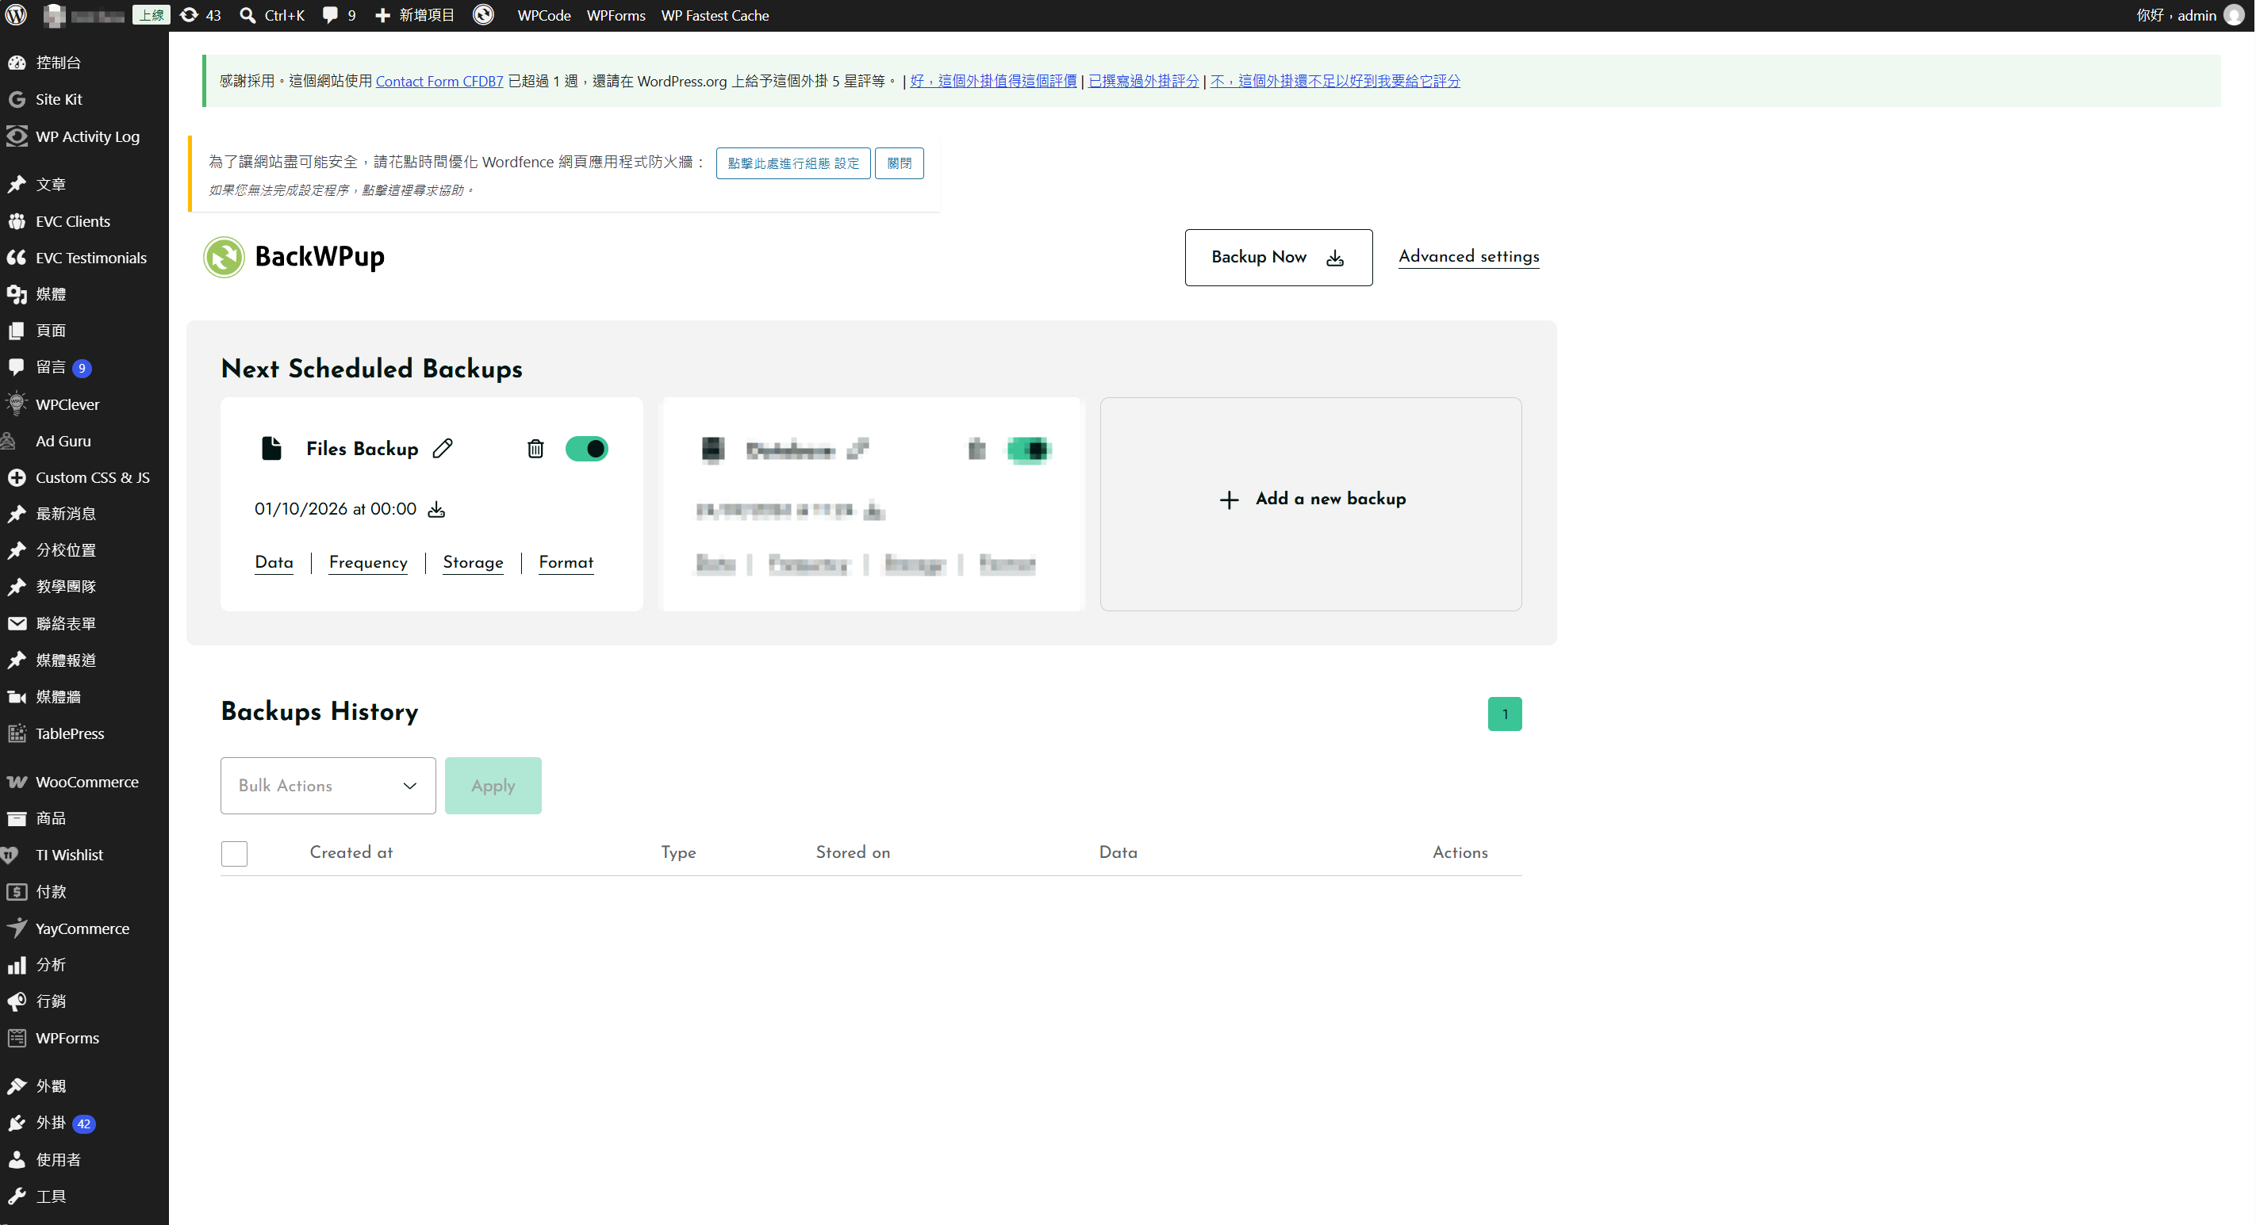2256x1225 pixels.
Task: Click the Stored on column header
Action: [853, 852]
